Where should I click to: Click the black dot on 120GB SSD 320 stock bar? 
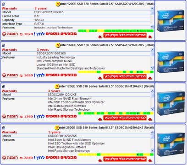coord(138,31)
